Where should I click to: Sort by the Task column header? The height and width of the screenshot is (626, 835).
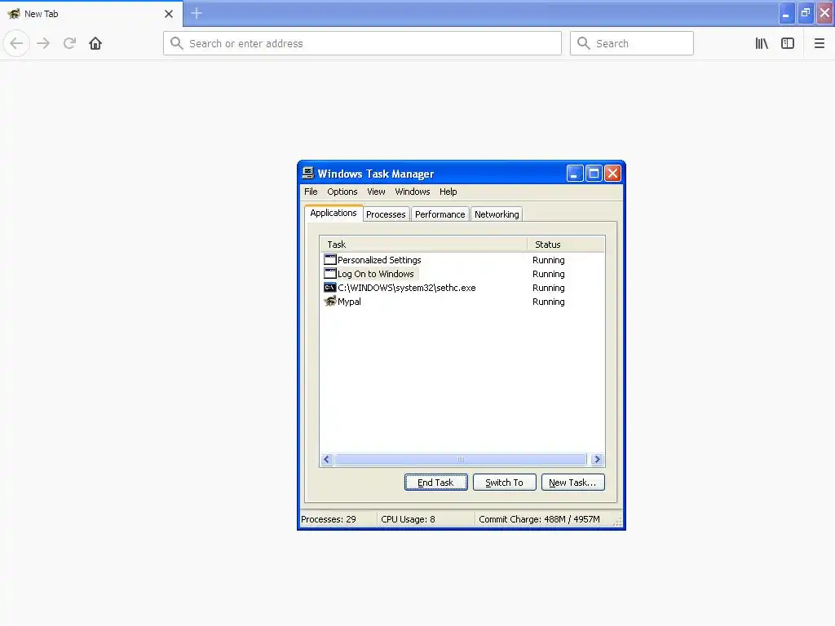[423, 245]
